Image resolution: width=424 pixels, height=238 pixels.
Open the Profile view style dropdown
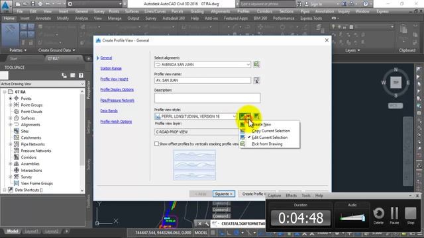[x=234, y=116]
